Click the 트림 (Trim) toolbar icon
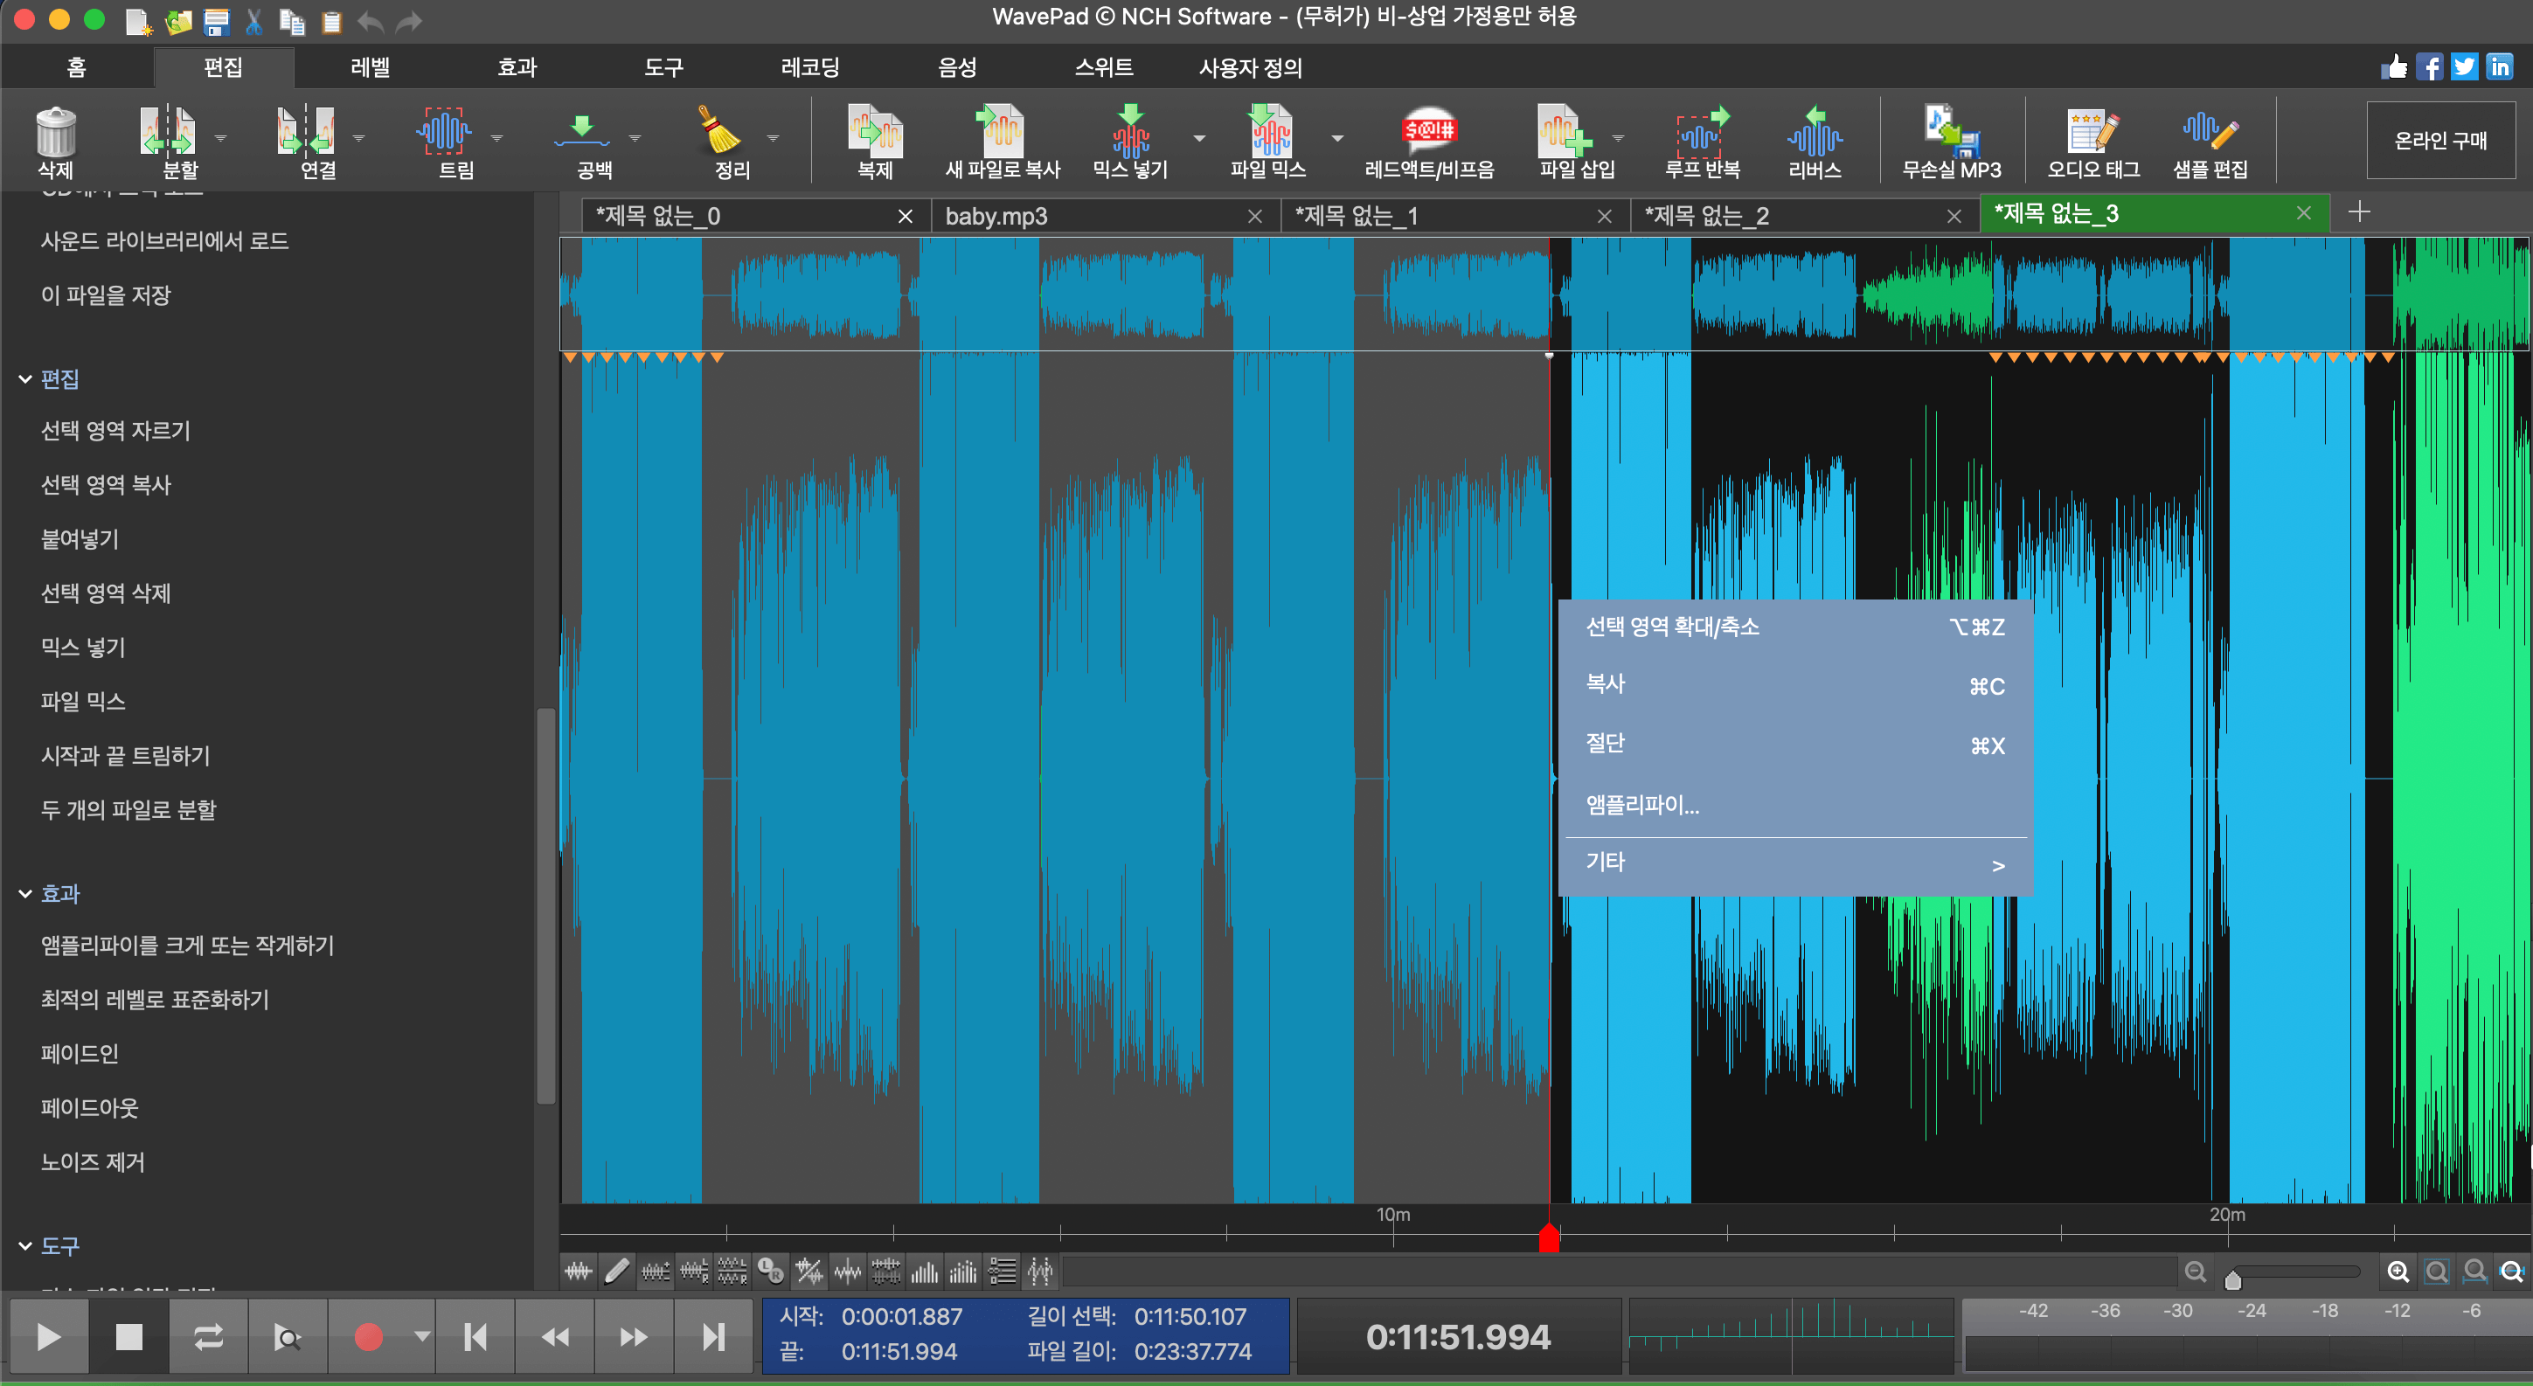This screenshot has height=1386, width=2533. click(444, 133)
